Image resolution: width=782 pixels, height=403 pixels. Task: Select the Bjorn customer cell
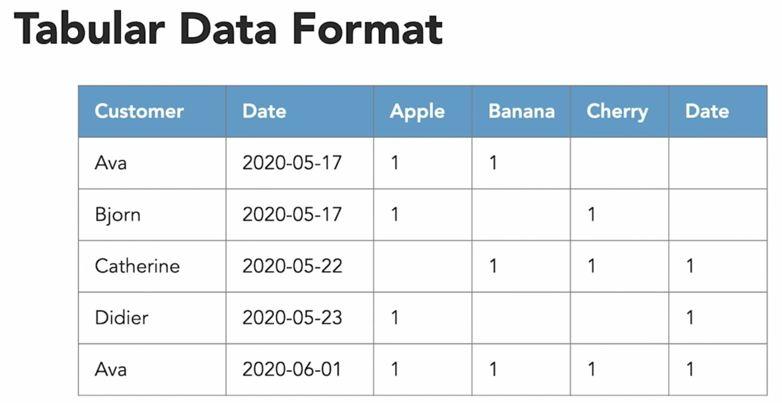pyautogui.click(x=118, y=214)
